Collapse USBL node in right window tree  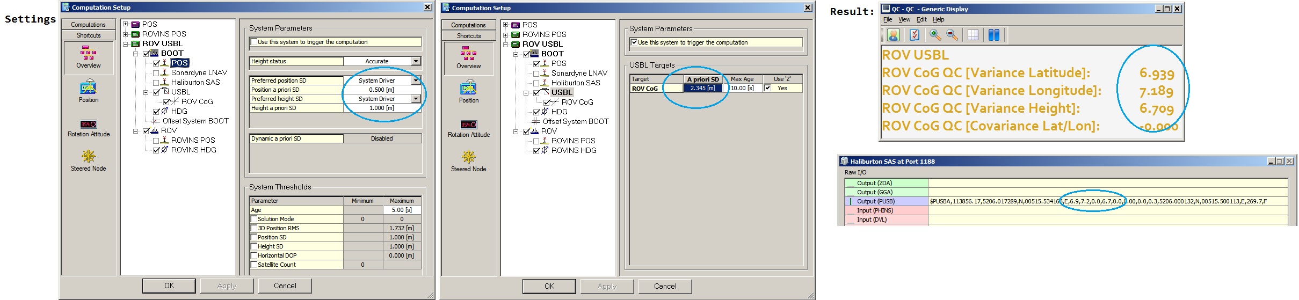tap(527, 92)
